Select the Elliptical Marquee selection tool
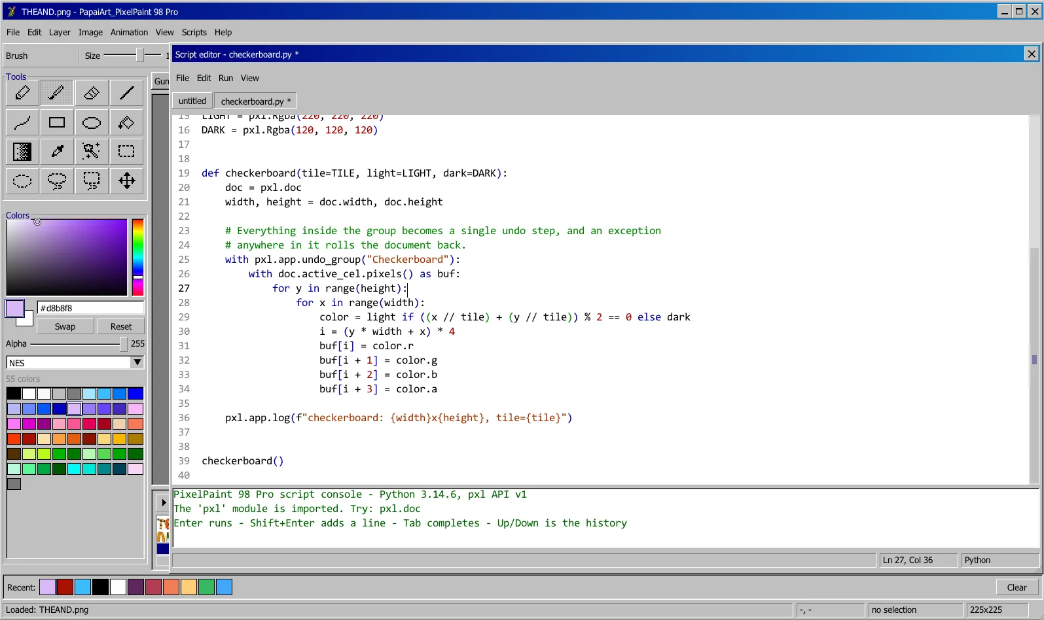The height and width of the screenshot is (620, 1044). point(22,181)
